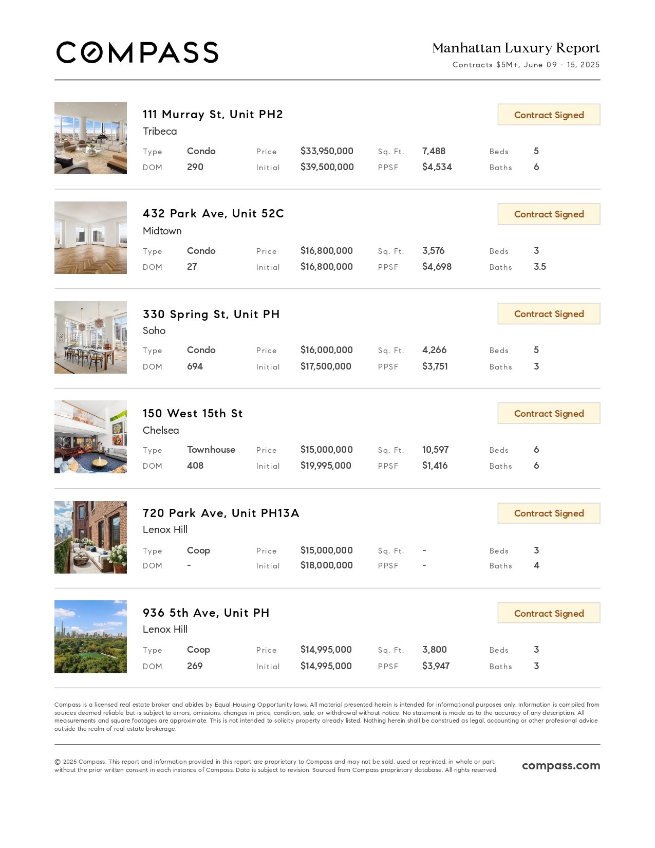
Task: Click Contract Signed badge for 150 West 15th
Action: click(549, 413)
